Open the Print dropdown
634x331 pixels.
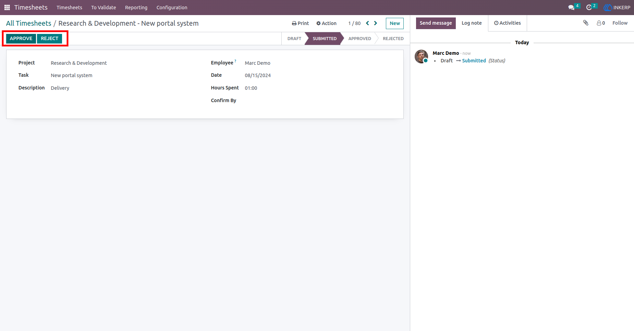tap(300, 23)
